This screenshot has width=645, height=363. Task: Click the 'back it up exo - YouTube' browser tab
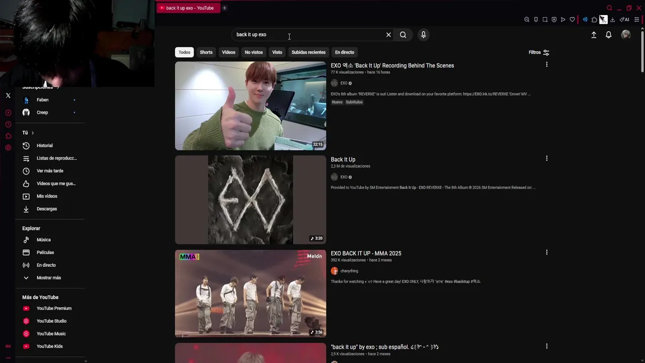(x=187, y=8)
